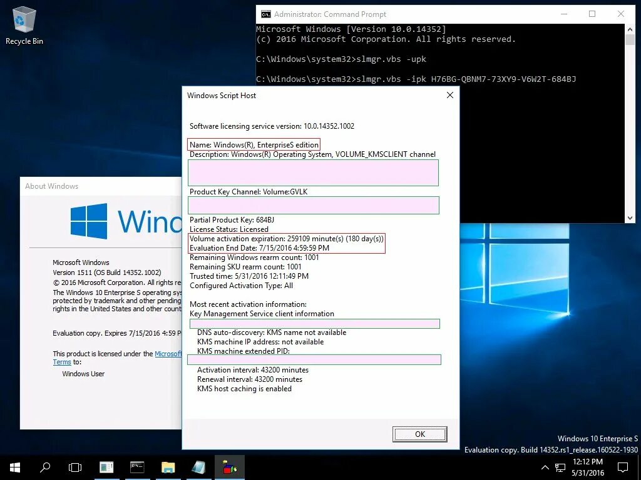Click the network status tray icon
This screenshot has width=641, height=480.
tap(560, 467)
